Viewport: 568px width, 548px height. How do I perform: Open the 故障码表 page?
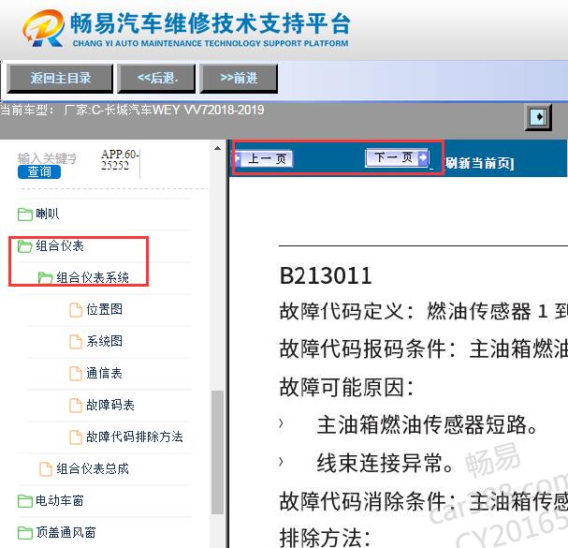click(x=110, y=405)
